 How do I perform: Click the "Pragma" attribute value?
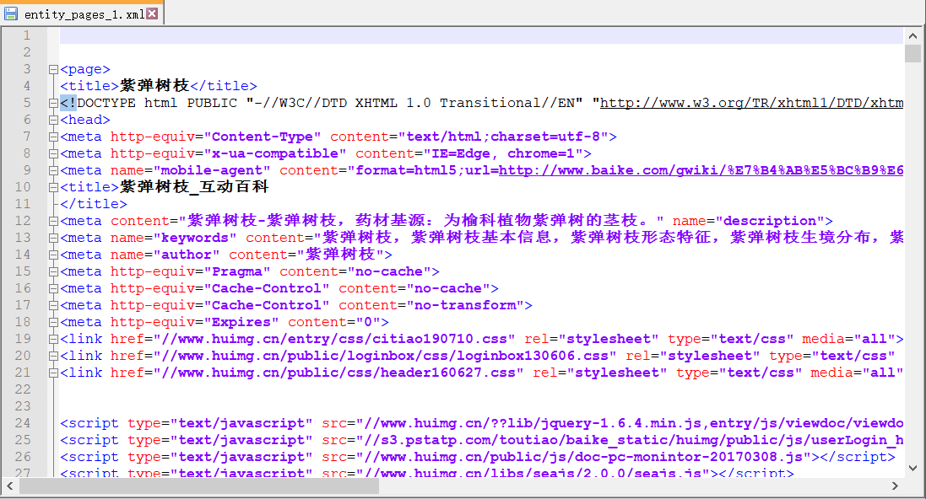pos(237,272)
